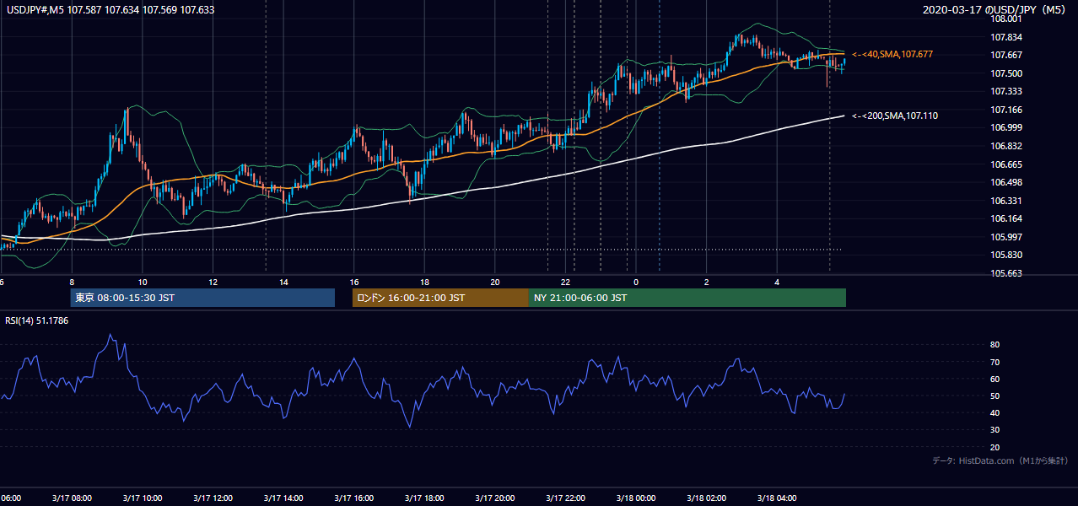Click hour tick '8' under the price chart

72,282
